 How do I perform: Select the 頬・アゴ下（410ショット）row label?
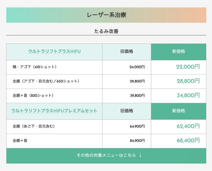[34, 67]
